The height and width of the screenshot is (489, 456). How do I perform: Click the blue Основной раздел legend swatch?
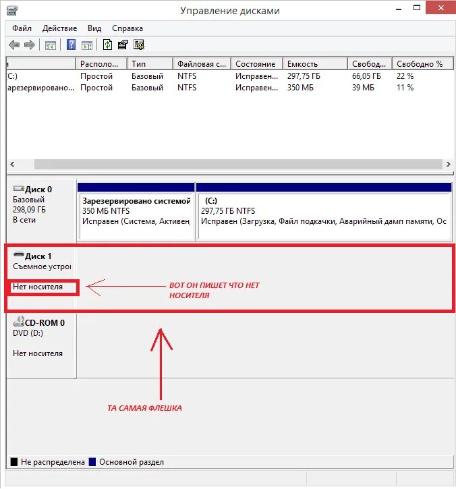92,462
